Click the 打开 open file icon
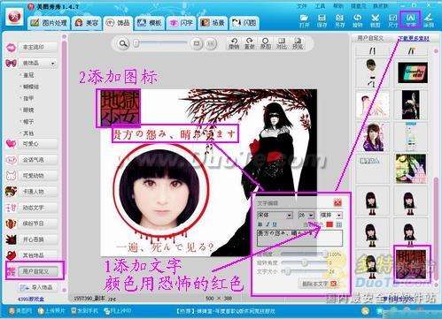 tap(304, 20)
